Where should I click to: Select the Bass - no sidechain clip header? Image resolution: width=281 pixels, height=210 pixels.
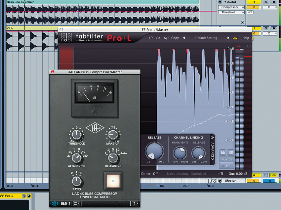point(102,2)
